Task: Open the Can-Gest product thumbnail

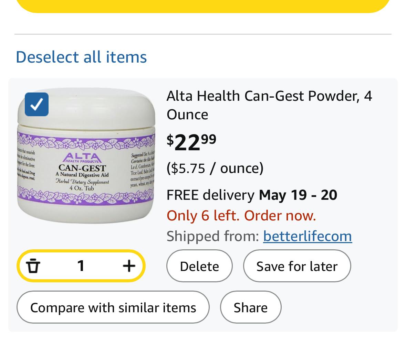Action: click(86, 162)
